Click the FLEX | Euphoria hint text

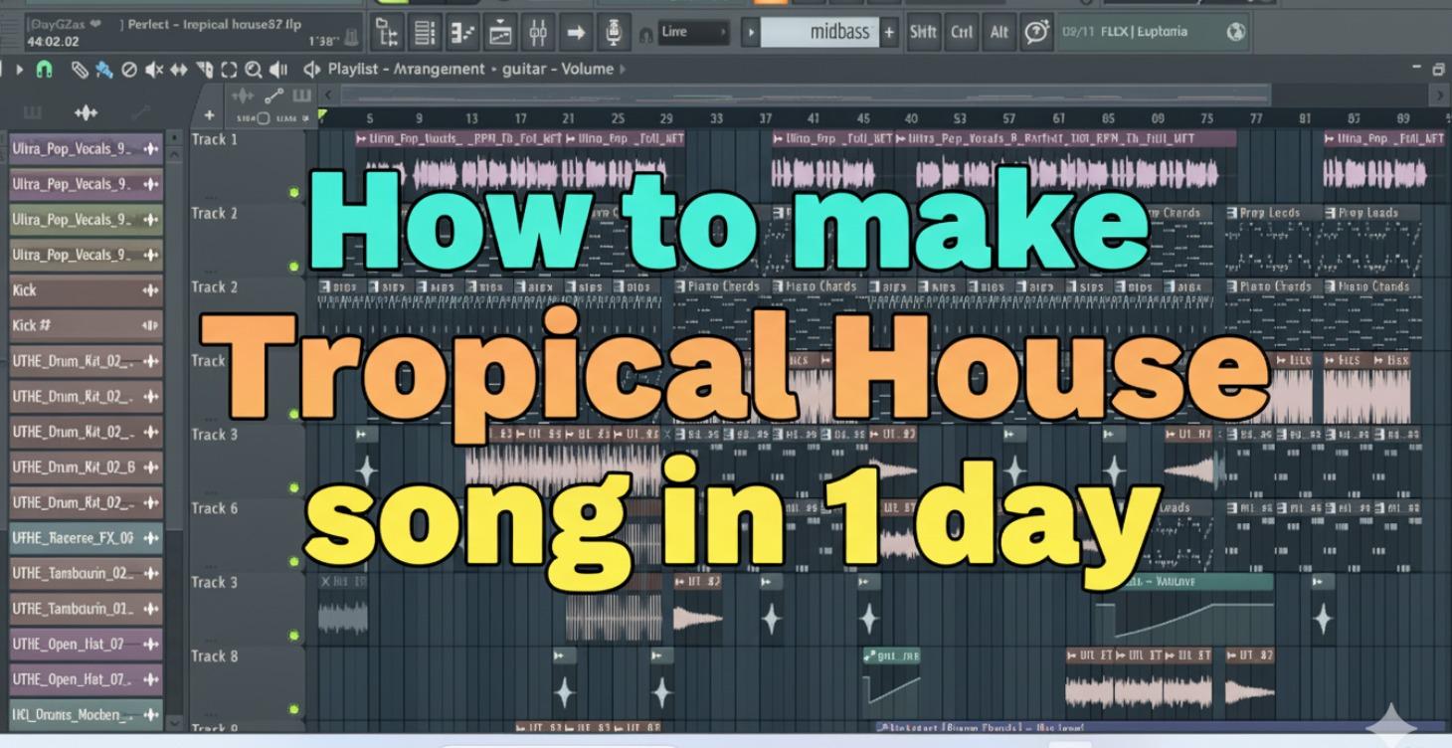[x=1146, y=32]
